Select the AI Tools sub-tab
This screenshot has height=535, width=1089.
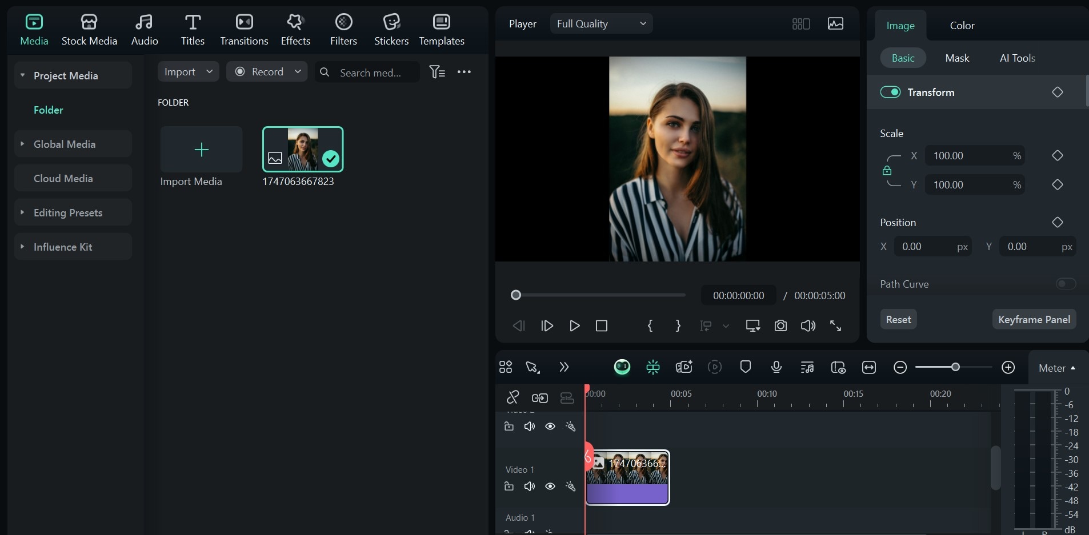1017,58
